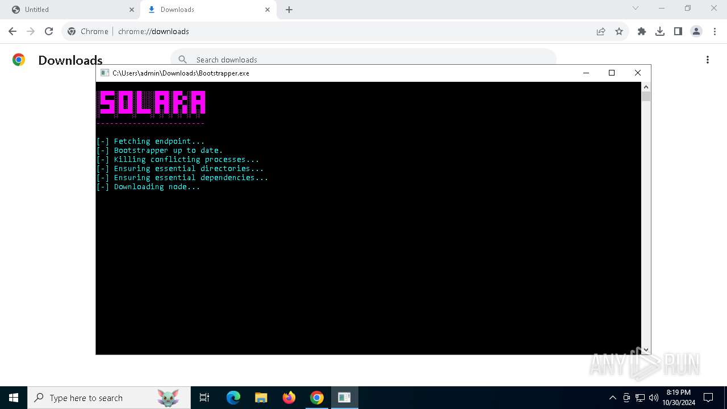
Task: Share this page icon in address bar
Action: click(x=601, y=31)
